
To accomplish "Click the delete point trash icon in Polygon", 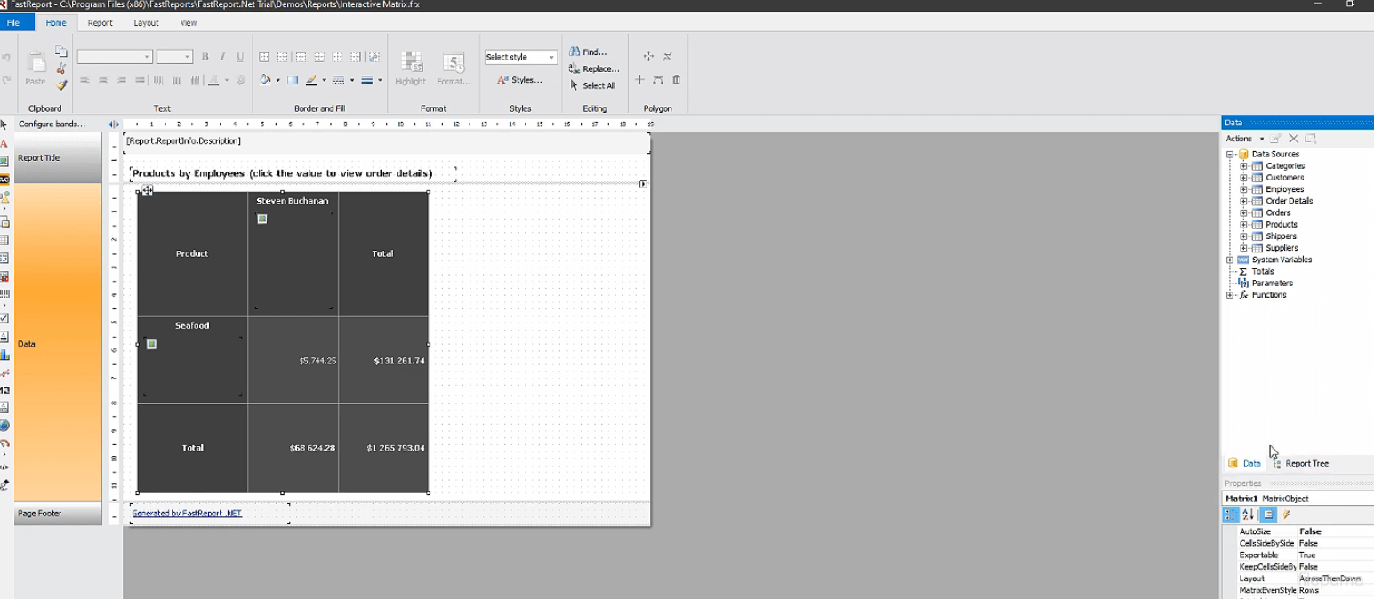I will point(677,80).
